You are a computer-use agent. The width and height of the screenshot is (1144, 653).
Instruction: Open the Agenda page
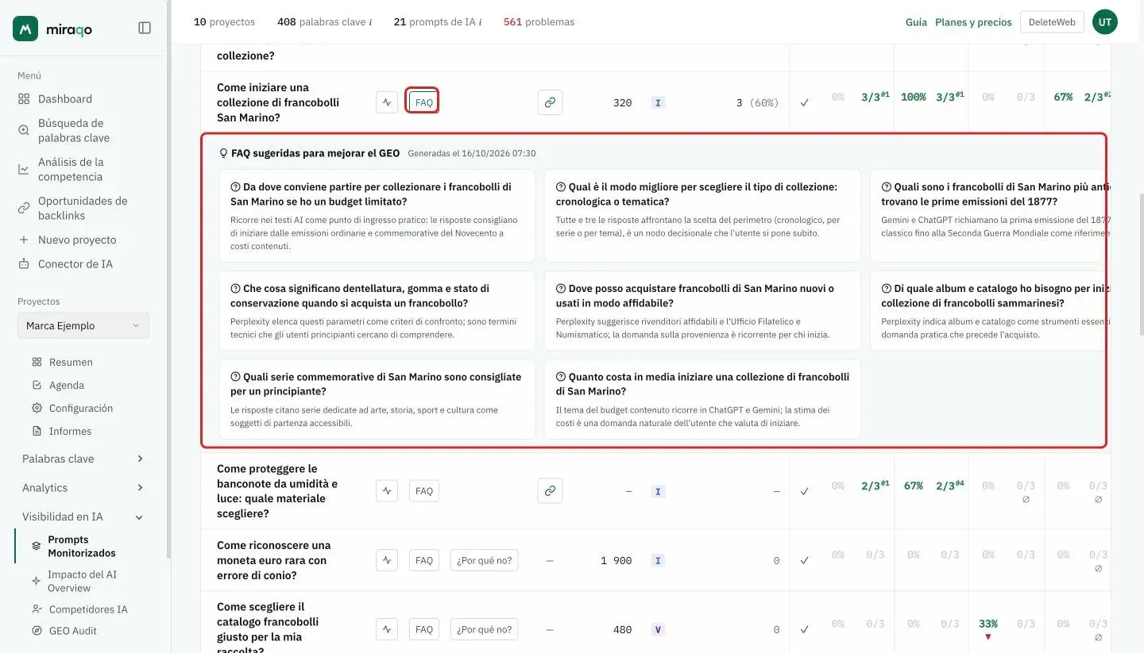[x=67, y=386]
